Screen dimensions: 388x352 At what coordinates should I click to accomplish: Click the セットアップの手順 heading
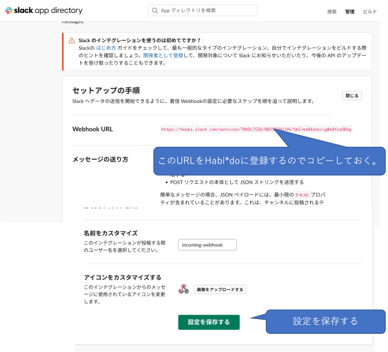106,91
